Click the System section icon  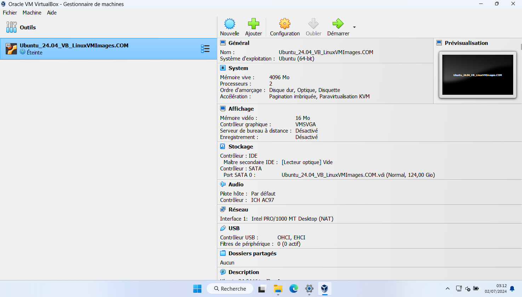pyautogui.click(x=223, y=68)
